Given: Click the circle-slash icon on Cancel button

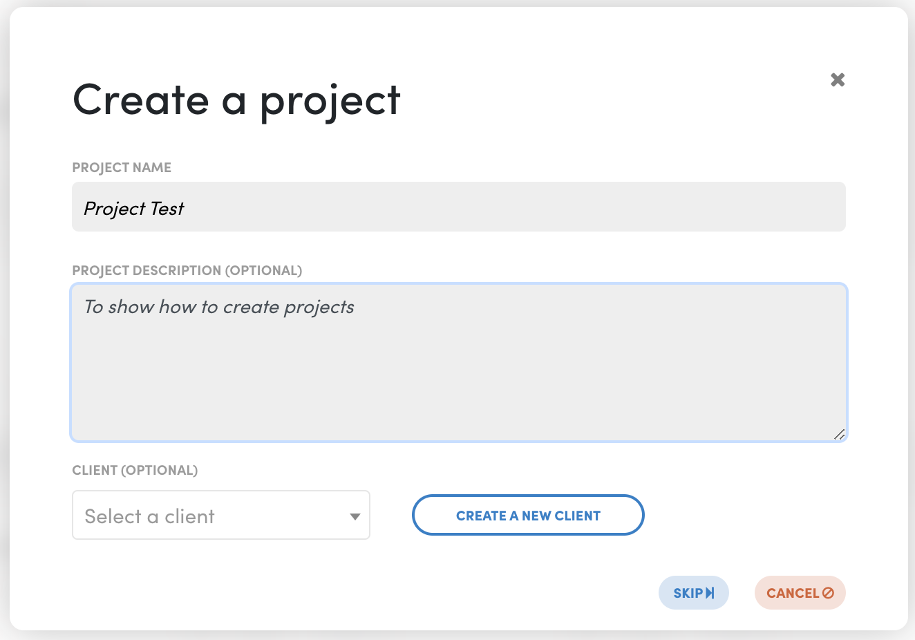Looking at the screenshot, I should (828, 593).
